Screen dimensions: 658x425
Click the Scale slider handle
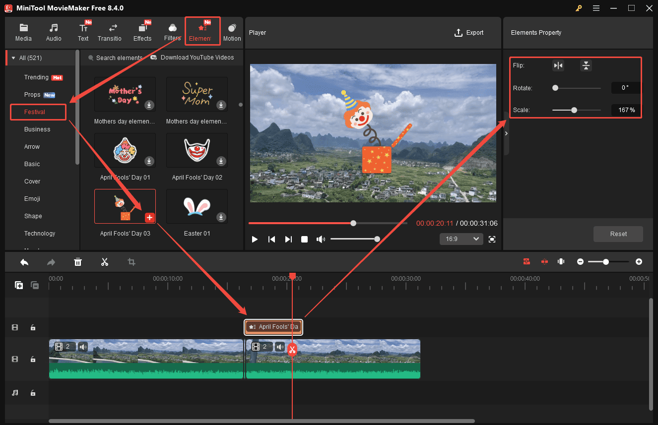point(574,110)
